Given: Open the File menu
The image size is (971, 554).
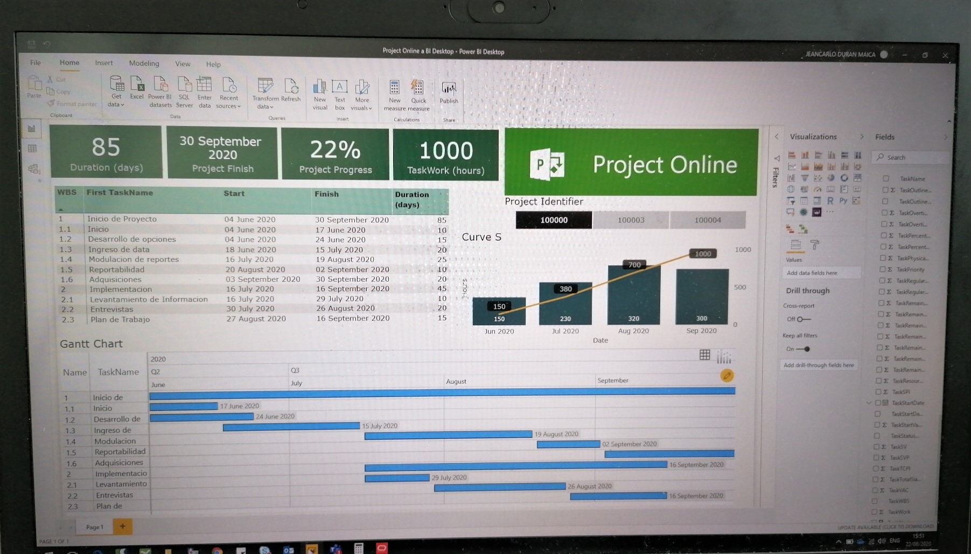Looking at the screenshot, I should tap(36, 63).
